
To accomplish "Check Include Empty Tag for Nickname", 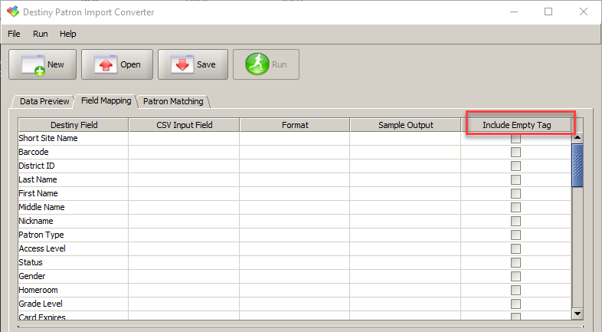I will [x=515, y=222].
